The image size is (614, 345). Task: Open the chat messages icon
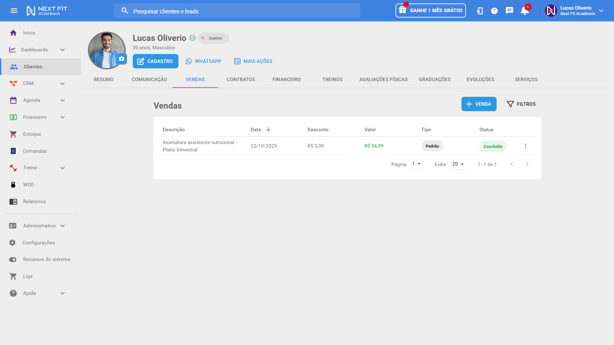click(509, 11)
